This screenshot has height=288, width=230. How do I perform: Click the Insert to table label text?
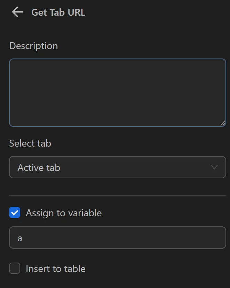55,268
